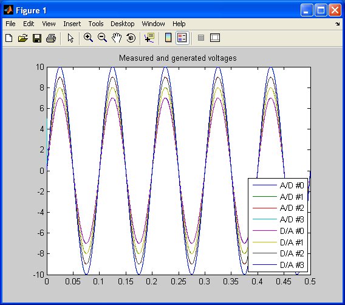Open the Desktop menu

point(123,24)
